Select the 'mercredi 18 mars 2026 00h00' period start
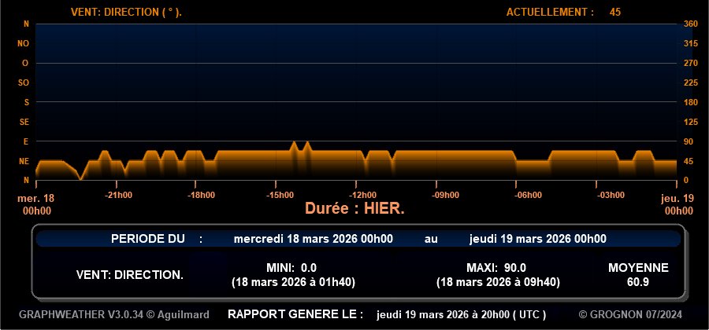The width and height of the screenshot is (709, 330). point(314,239)
